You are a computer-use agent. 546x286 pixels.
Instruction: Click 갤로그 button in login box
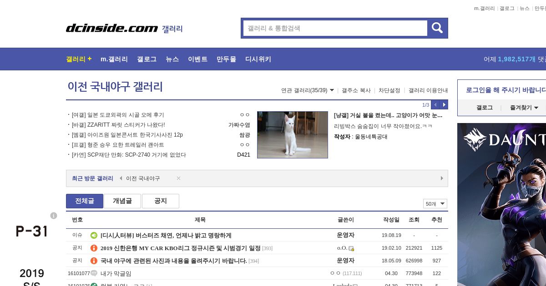pos(485,108)
